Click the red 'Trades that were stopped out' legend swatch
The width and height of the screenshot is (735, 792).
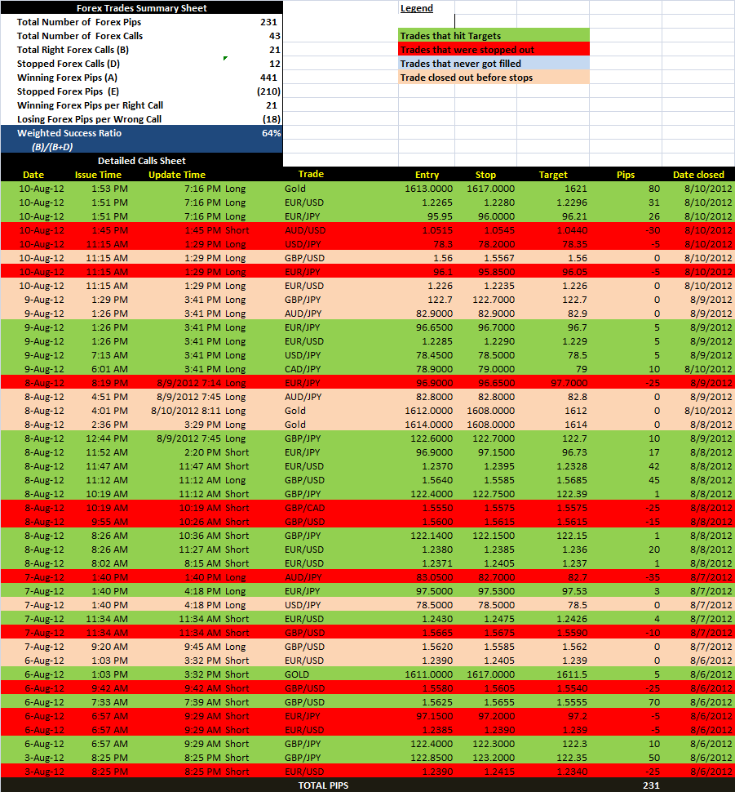click(489, 49)
